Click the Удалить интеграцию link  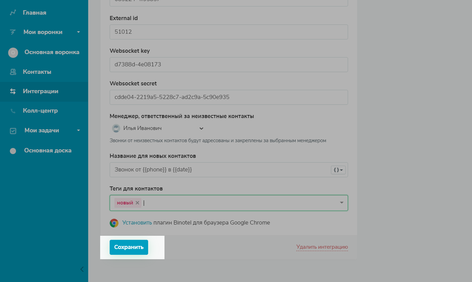pyautogui.click(x=322, y=247)
